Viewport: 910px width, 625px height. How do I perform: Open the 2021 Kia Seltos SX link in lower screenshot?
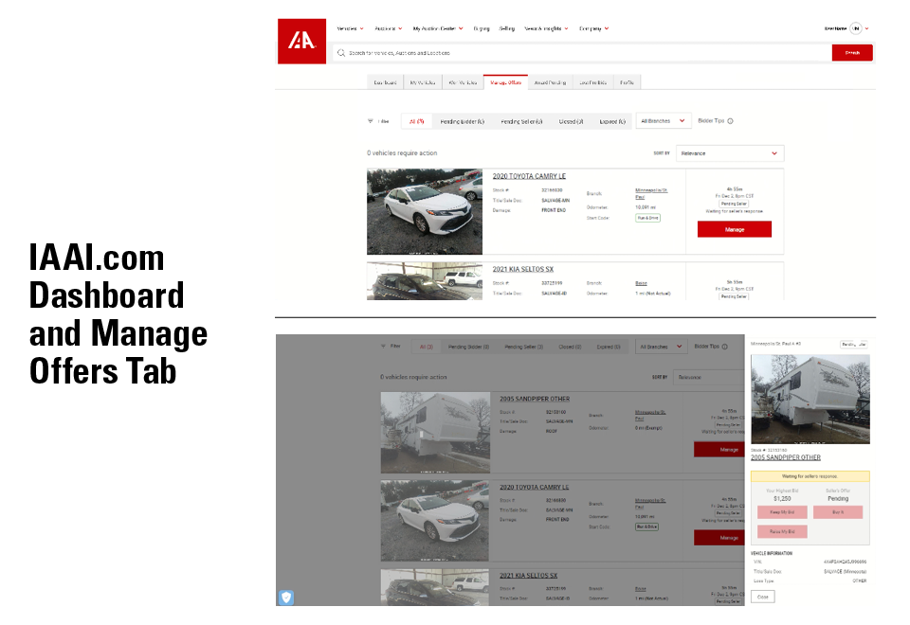pos(528,575)
